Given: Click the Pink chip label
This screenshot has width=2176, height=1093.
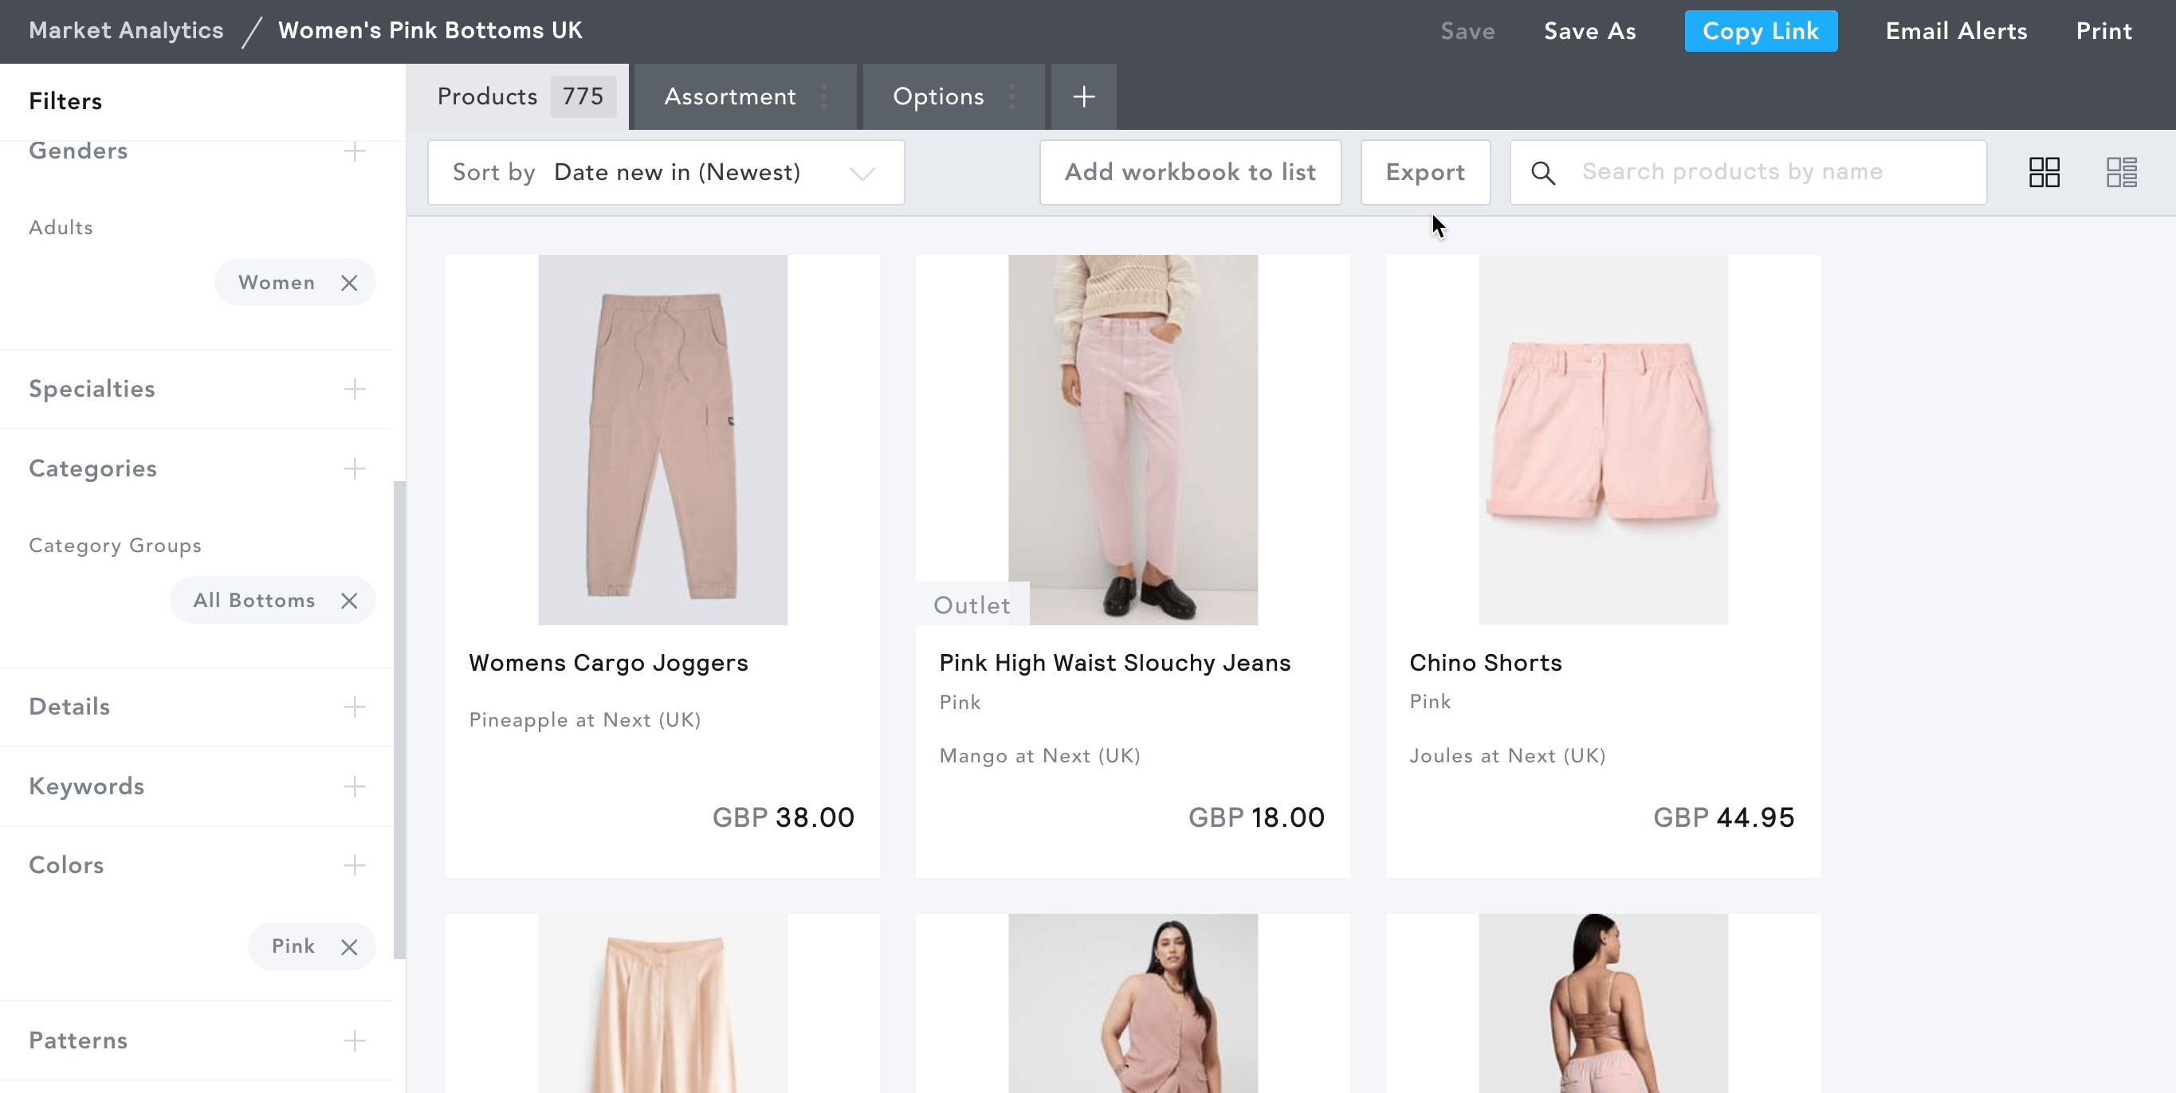Looking at the screenshot, I should click(x=293, y=946).
